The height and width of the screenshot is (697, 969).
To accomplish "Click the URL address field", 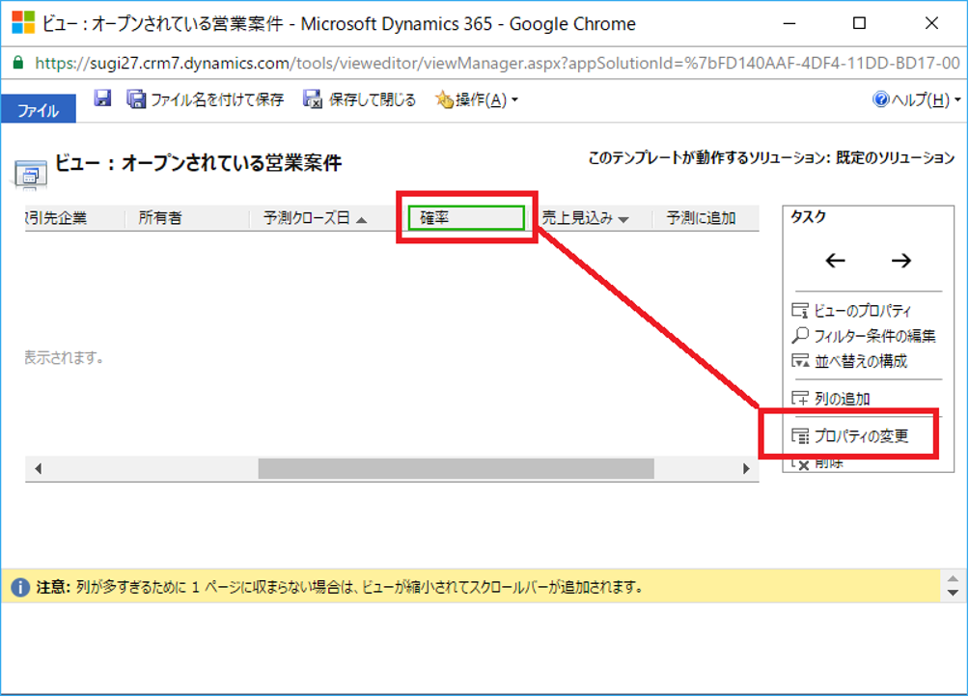I will tap(497, 63).
